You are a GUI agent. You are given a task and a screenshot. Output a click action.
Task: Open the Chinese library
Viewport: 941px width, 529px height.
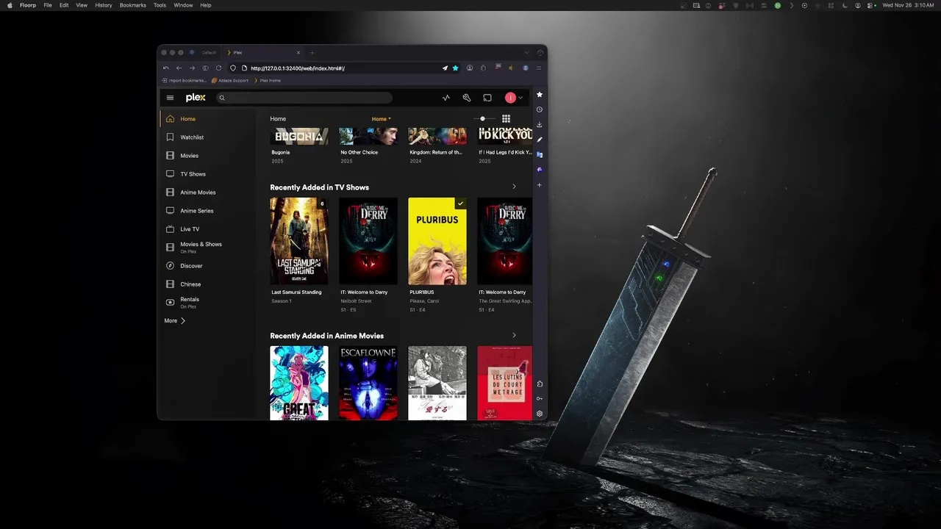207,284
